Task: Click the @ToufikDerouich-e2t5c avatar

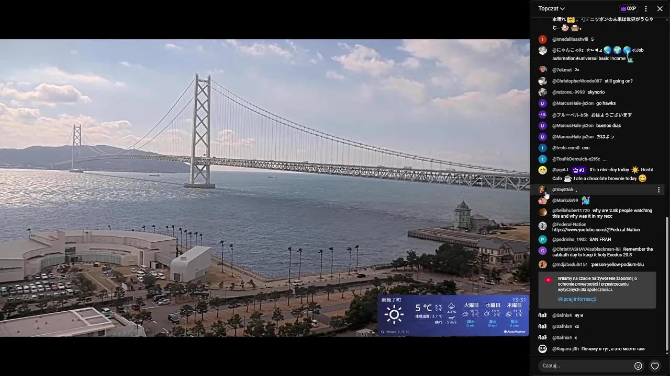Action: pos(543,159)
